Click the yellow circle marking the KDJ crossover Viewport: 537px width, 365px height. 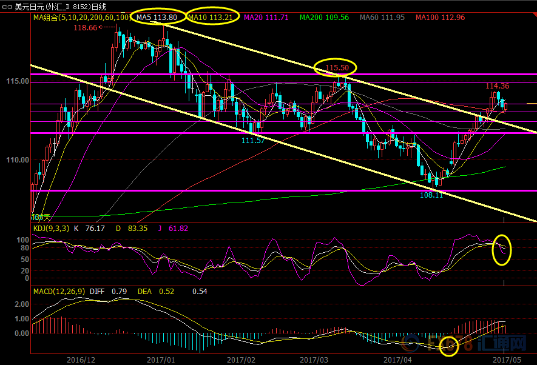coord(501,249)
